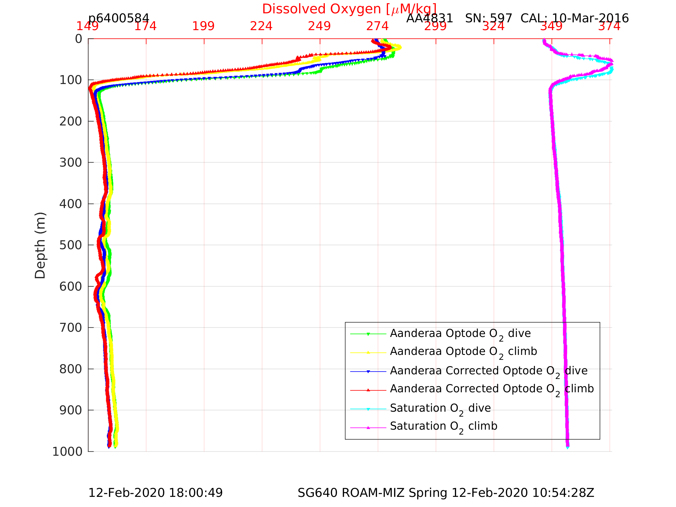676x507 pixels.
Task: Click the cyan legend line marker
Action: (368, 409)
